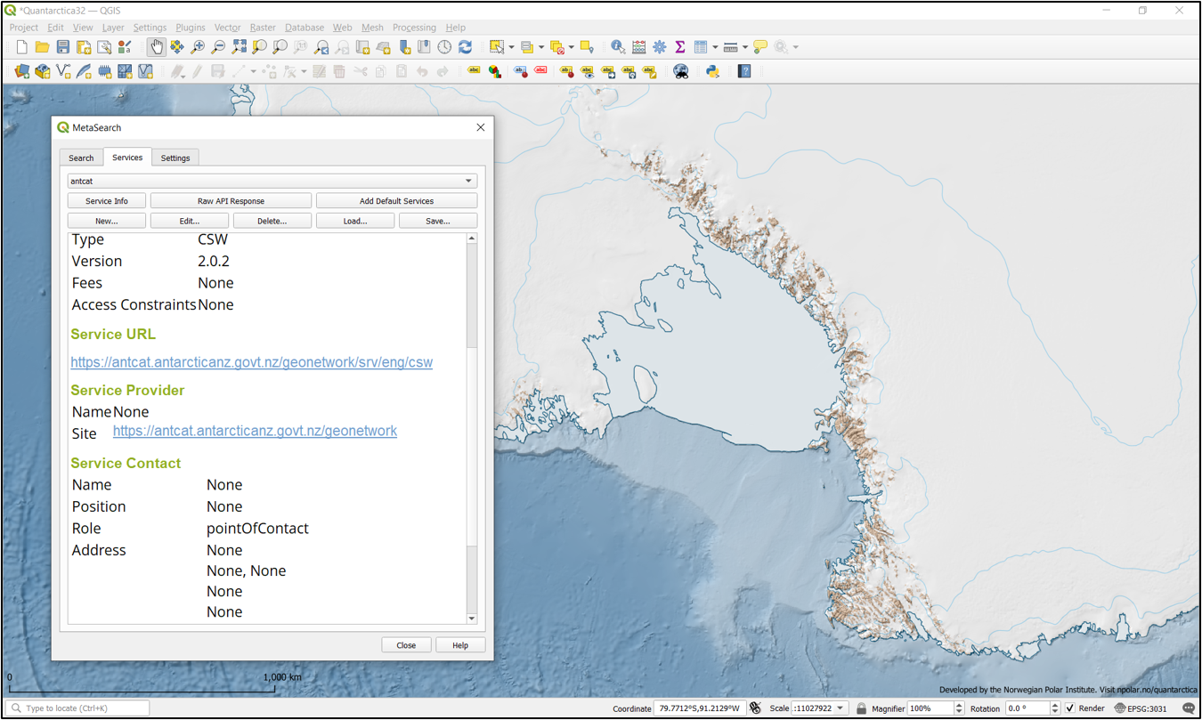1202x720 pixels.
Task: Open the Raster menu
Action: pos(263,28)
